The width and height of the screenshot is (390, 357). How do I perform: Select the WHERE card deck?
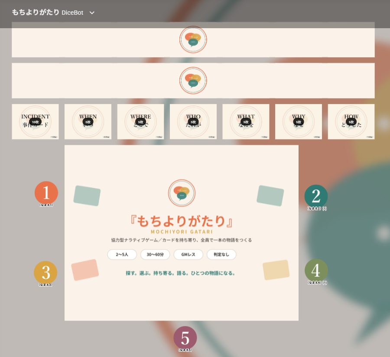tap(140, 122)
